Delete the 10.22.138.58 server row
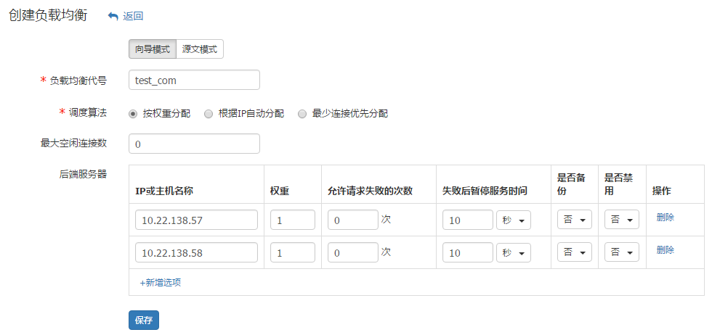The width and height of the screenshot is (712, 335). [x=665, y=250]
